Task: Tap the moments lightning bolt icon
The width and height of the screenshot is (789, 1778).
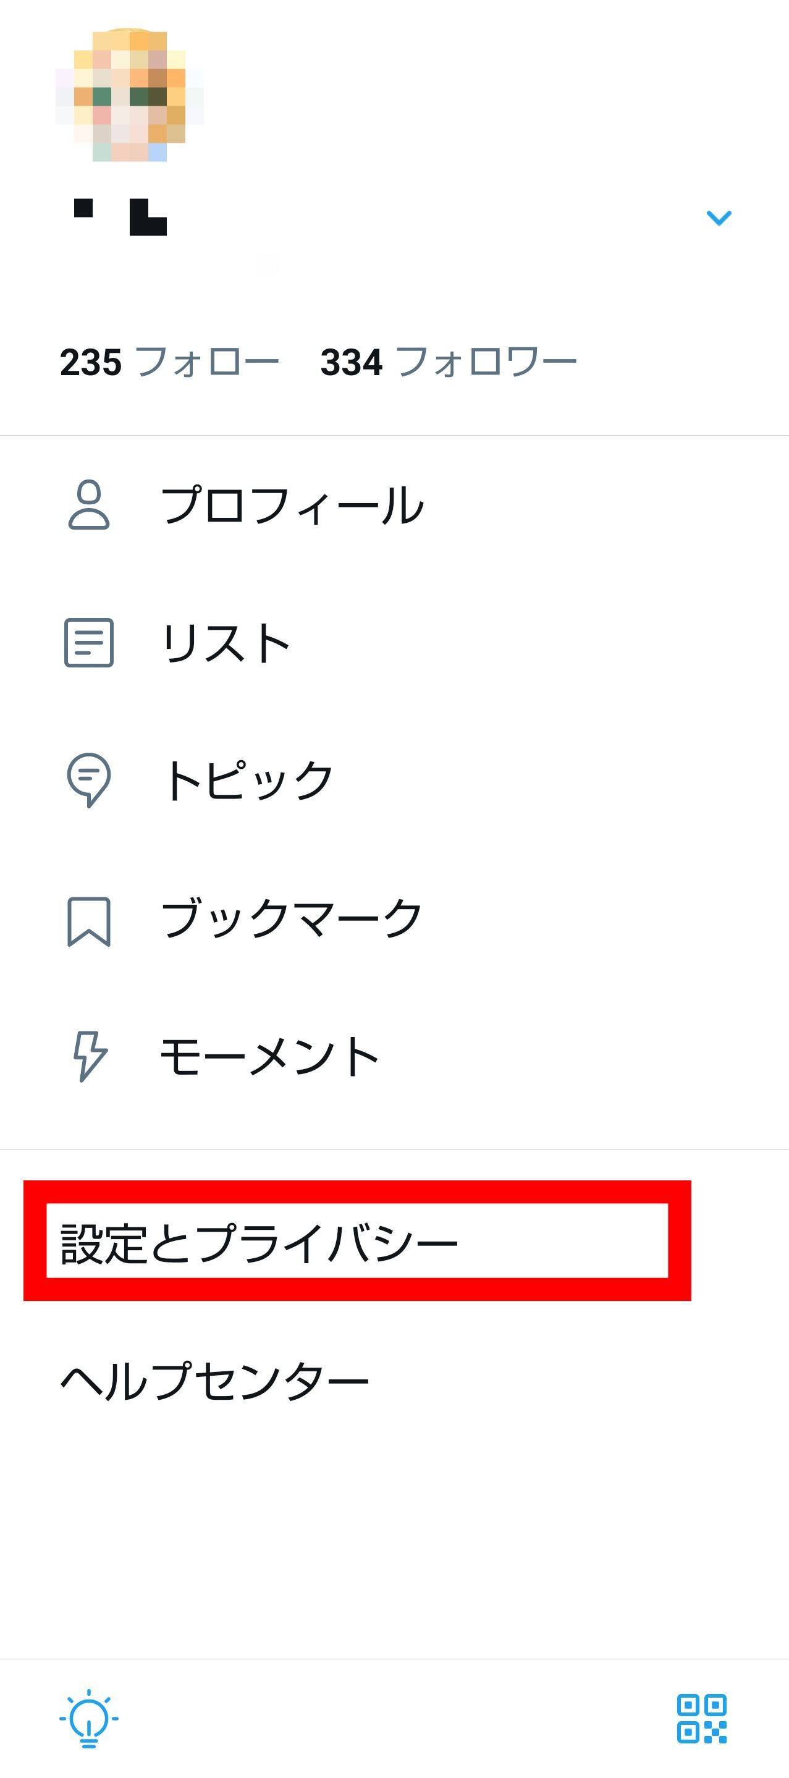Action: click(x=90, y=1056)
